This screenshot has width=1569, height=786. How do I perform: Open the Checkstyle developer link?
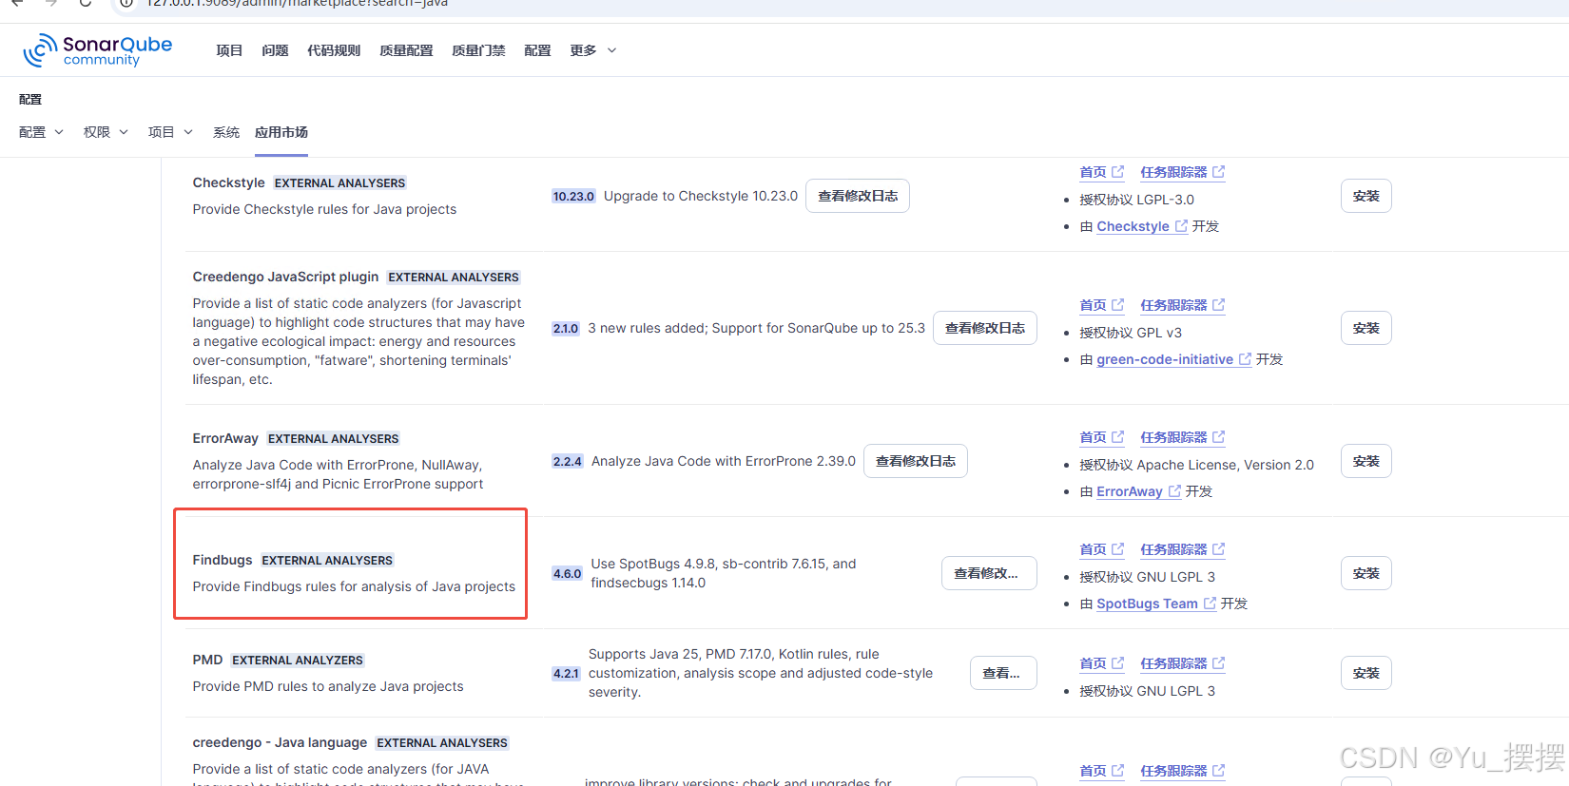click(1142, 226)
